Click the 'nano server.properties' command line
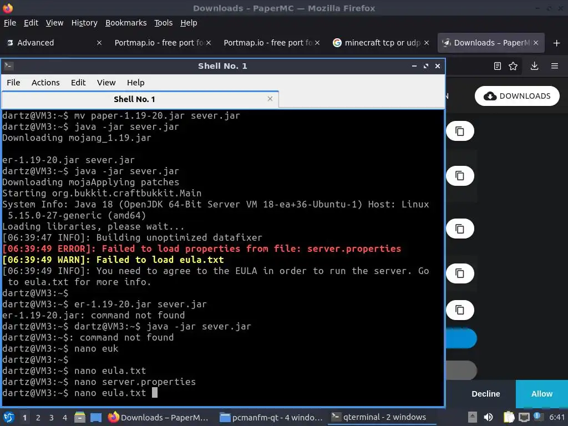568x426 pixels. point(99,382)
